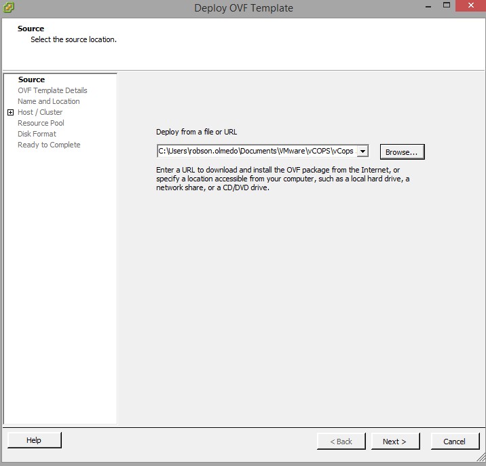Cancel the Deploy OVF Template wizard

click(454, 442)
